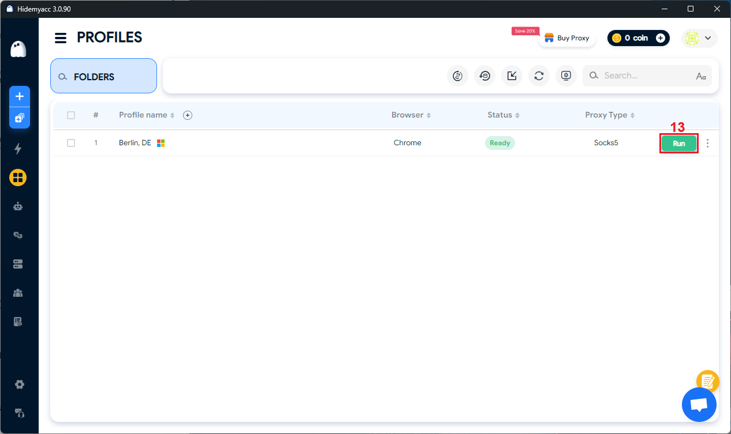The image size is (731, 434).
Task: Toggle the hamburger menu next to PROFILES
Action: click(x=61, y=38)
